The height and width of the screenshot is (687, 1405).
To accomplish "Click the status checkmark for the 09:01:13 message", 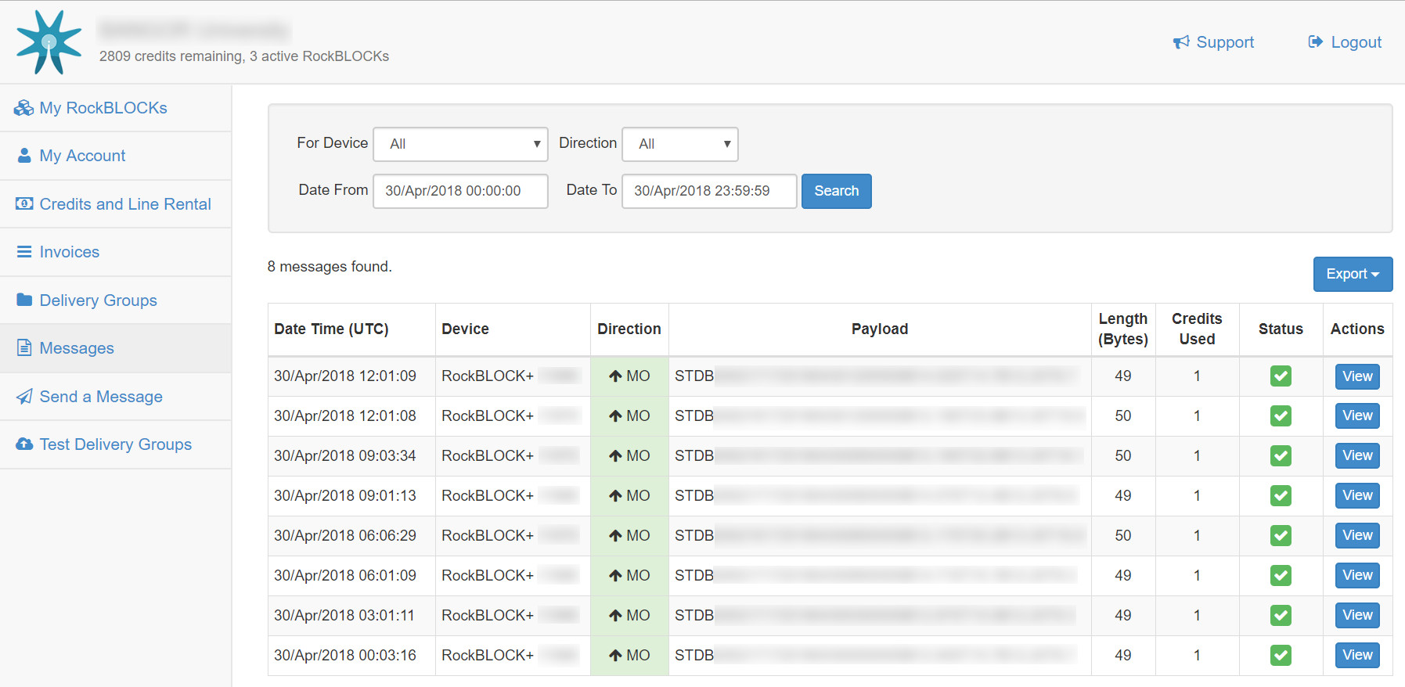I will pos(1281,496).
